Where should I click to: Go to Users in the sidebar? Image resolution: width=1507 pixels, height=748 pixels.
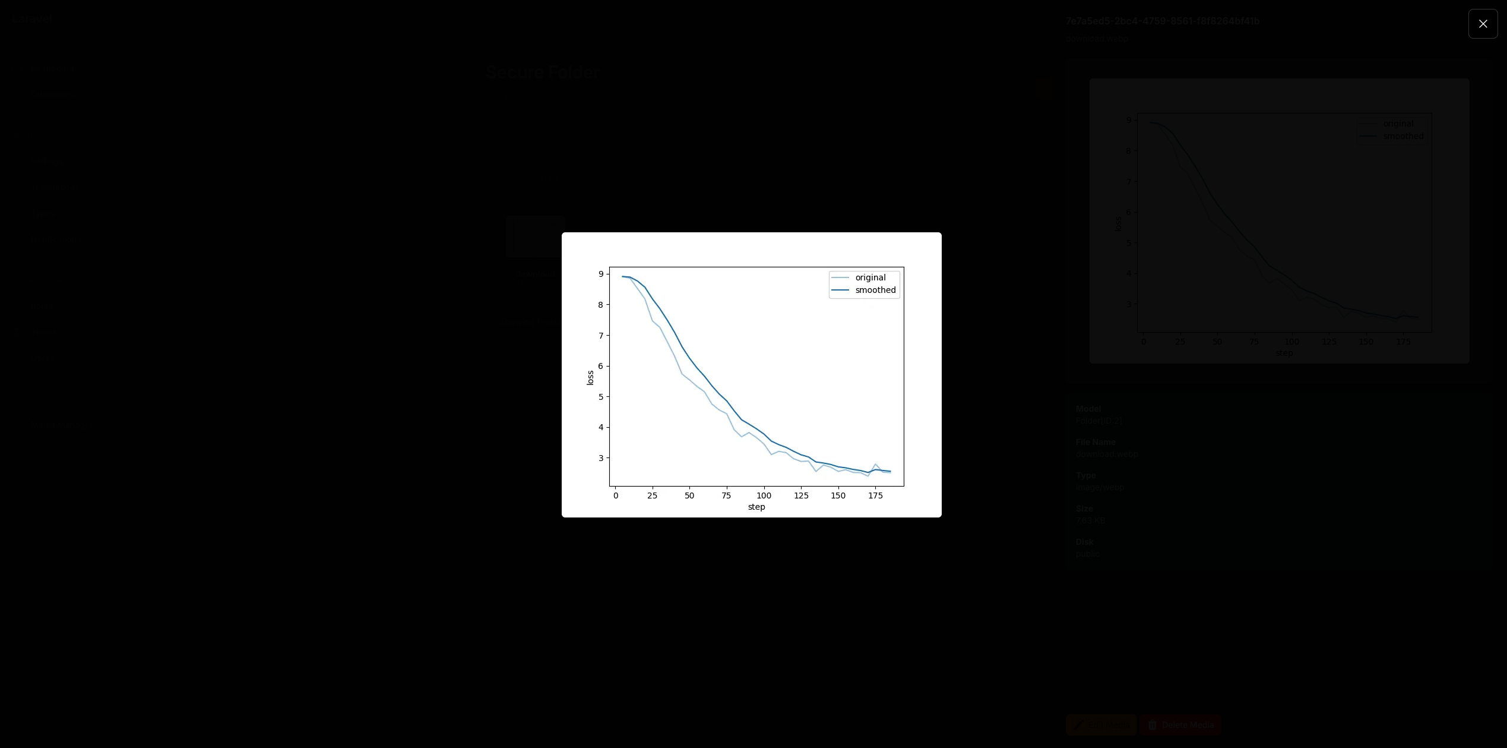pyautogui.click(x=43, y=358)
